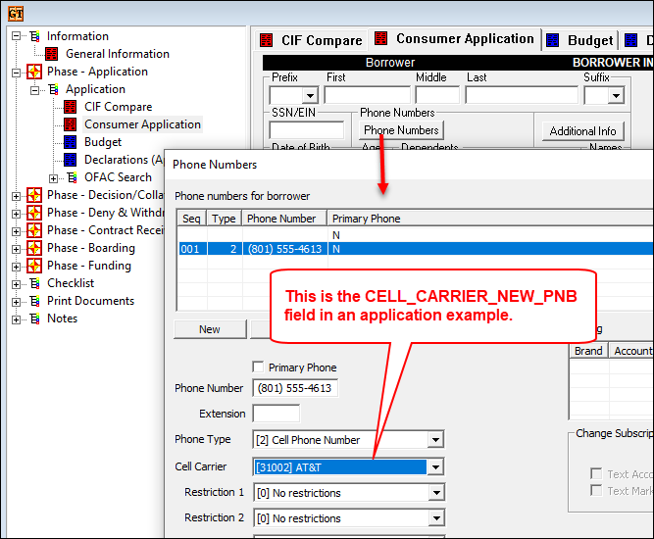654x539 pixels.
Task: Check the Primary Phone checkbox
Action: coord(258,367)
